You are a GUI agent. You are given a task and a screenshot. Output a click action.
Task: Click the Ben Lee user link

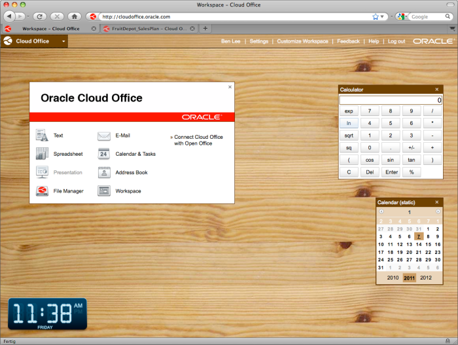click(231, 41)
